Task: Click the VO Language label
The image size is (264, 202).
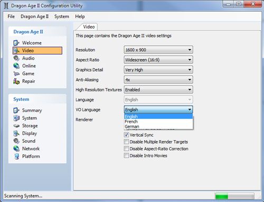Action: click(x=88, y=110)
